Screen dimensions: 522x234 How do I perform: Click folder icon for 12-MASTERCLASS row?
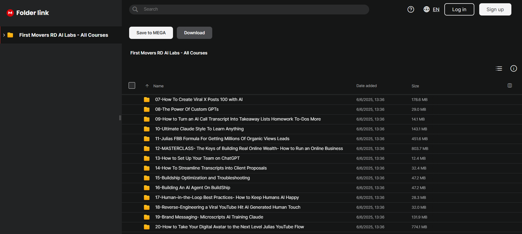tap(147, 149)
